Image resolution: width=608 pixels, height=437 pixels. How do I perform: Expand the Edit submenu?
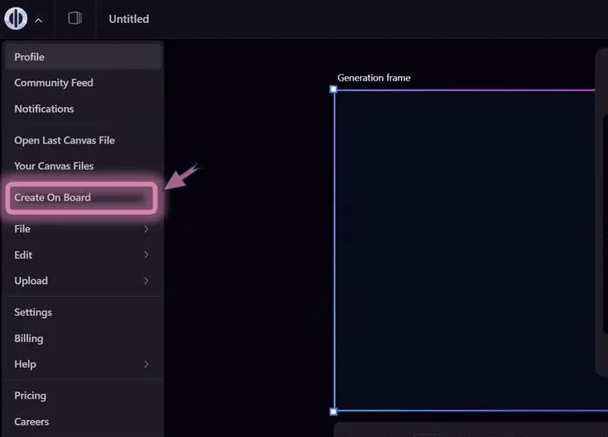[83, 255]
